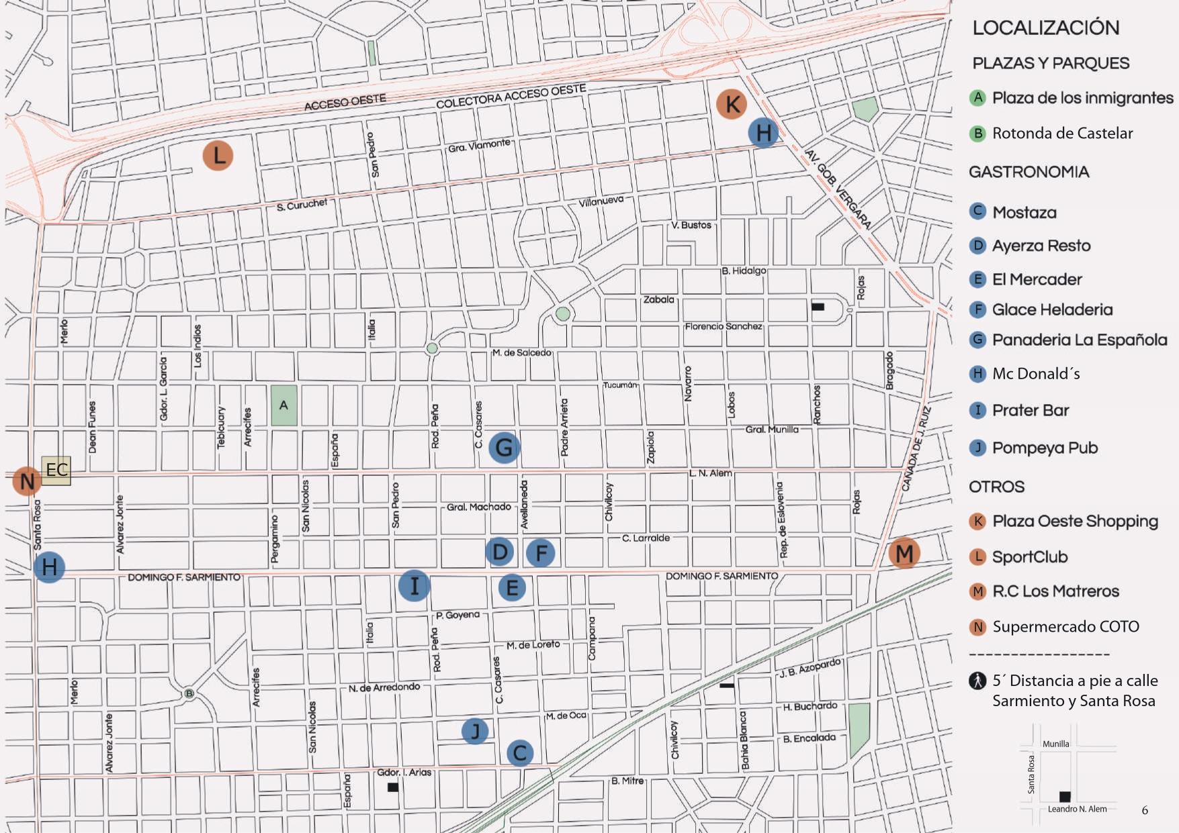Click the 'El Mercader' legend label
This screenshot has height=833, width=1179.
click(x=1037, y=279)
